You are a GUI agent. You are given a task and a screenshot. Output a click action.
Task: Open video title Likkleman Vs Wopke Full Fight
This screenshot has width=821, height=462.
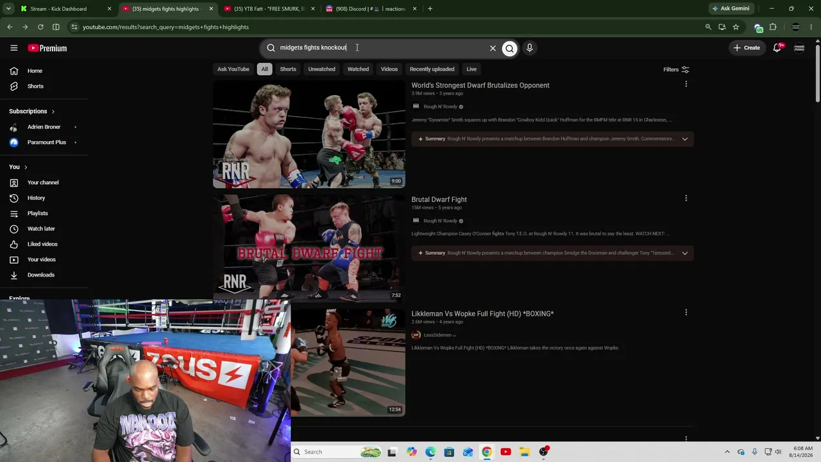click(482, 314)
